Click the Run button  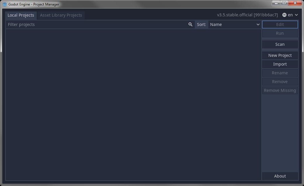(280, 33)
